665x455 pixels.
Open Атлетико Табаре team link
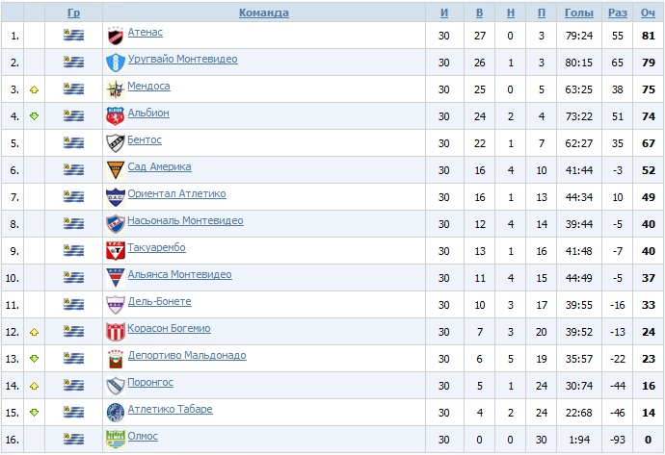pos(170,410)
